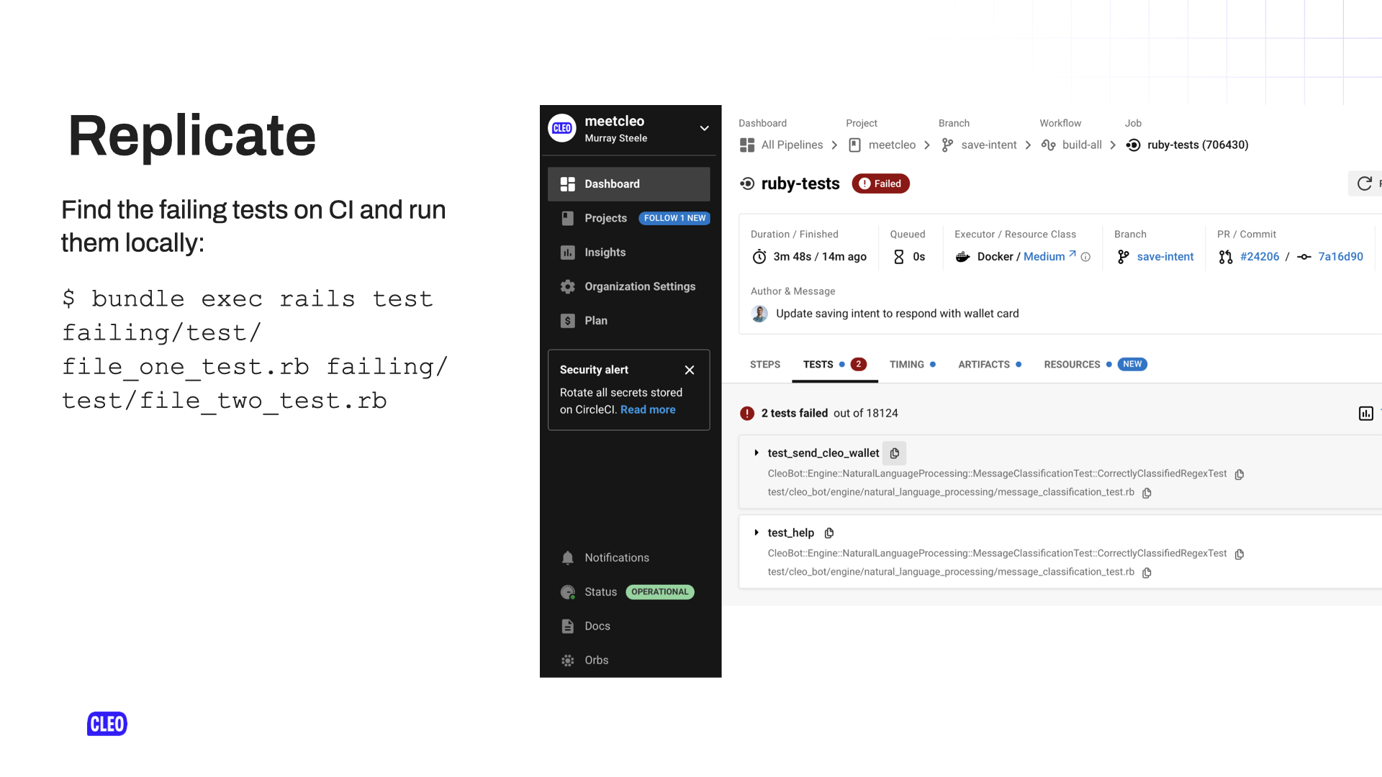This screenshot has width=1382, height=777.
Task: Click the Insights icon in sidebar
Action: point(566,251)
